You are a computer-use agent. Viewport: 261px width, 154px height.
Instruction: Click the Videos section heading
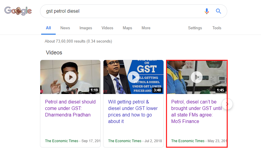click(54, 53)
